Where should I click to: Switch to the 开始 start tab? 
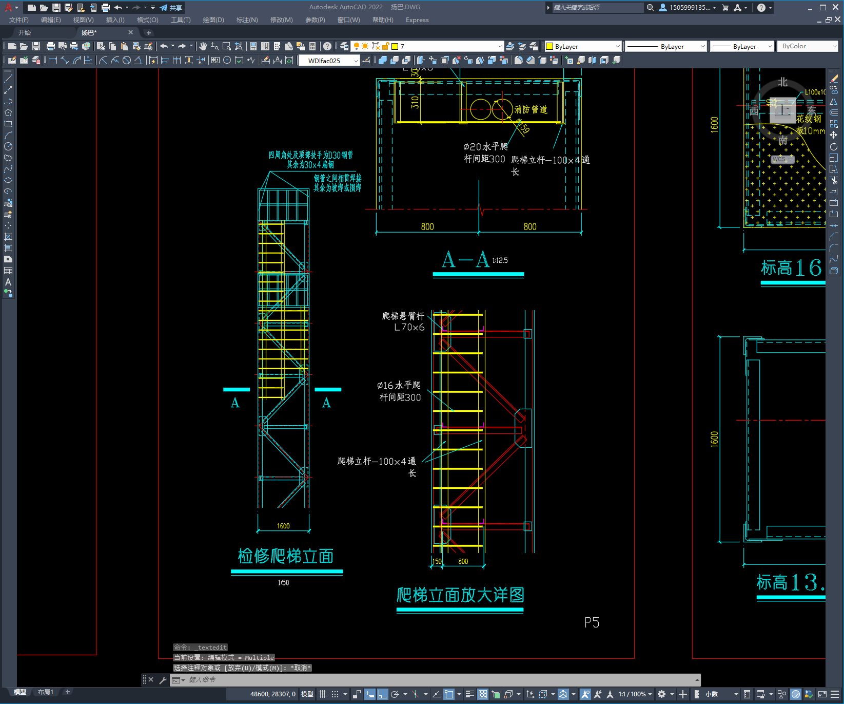(25, 32)
